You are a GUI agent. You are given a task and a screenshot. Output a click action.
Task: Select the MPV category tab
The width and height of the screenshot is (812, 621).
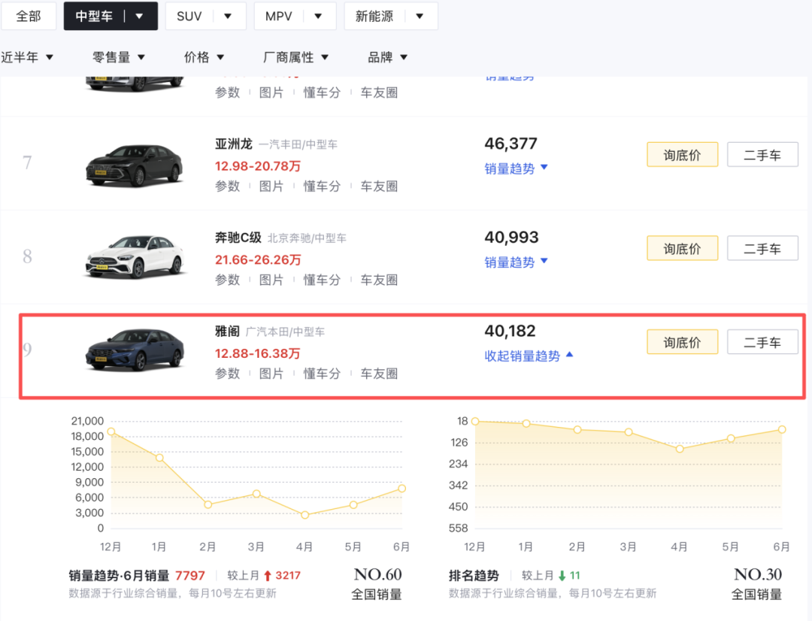point(279,16)
